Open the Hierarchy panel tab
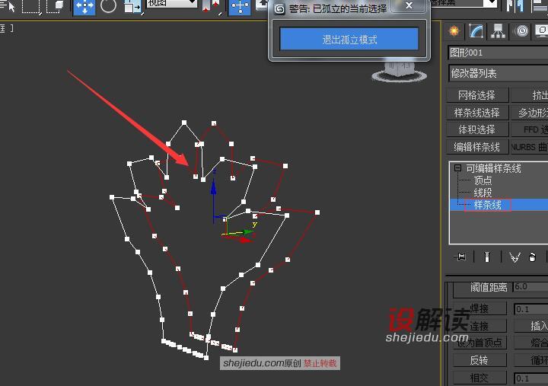The height and width of the screenshot is (386, 548). [x=499, y=30]
